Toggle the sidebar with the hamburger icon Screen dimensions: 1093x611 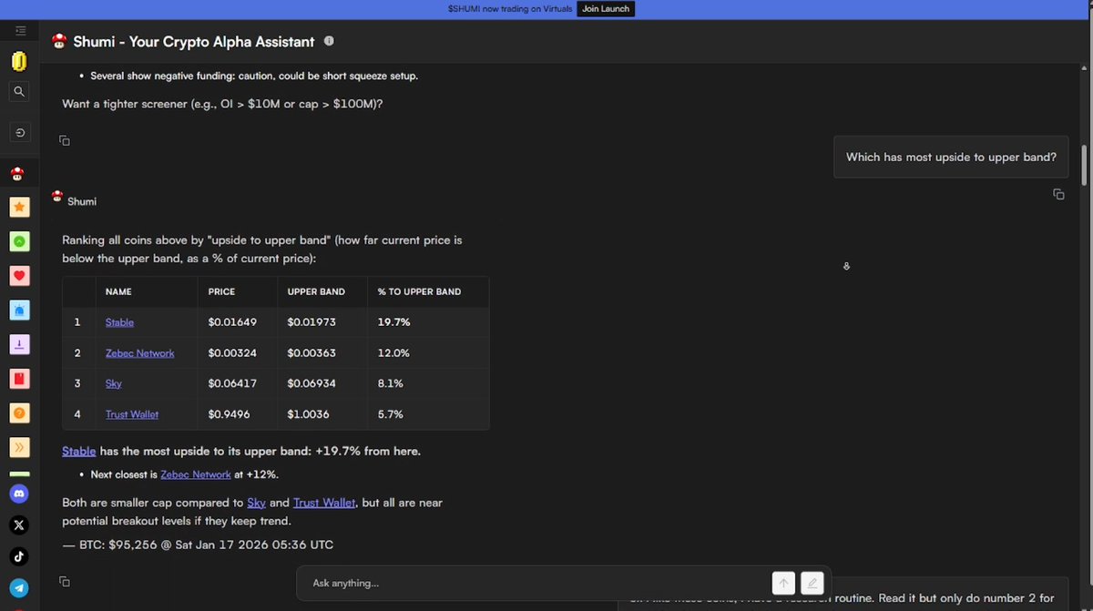(20, 30)
